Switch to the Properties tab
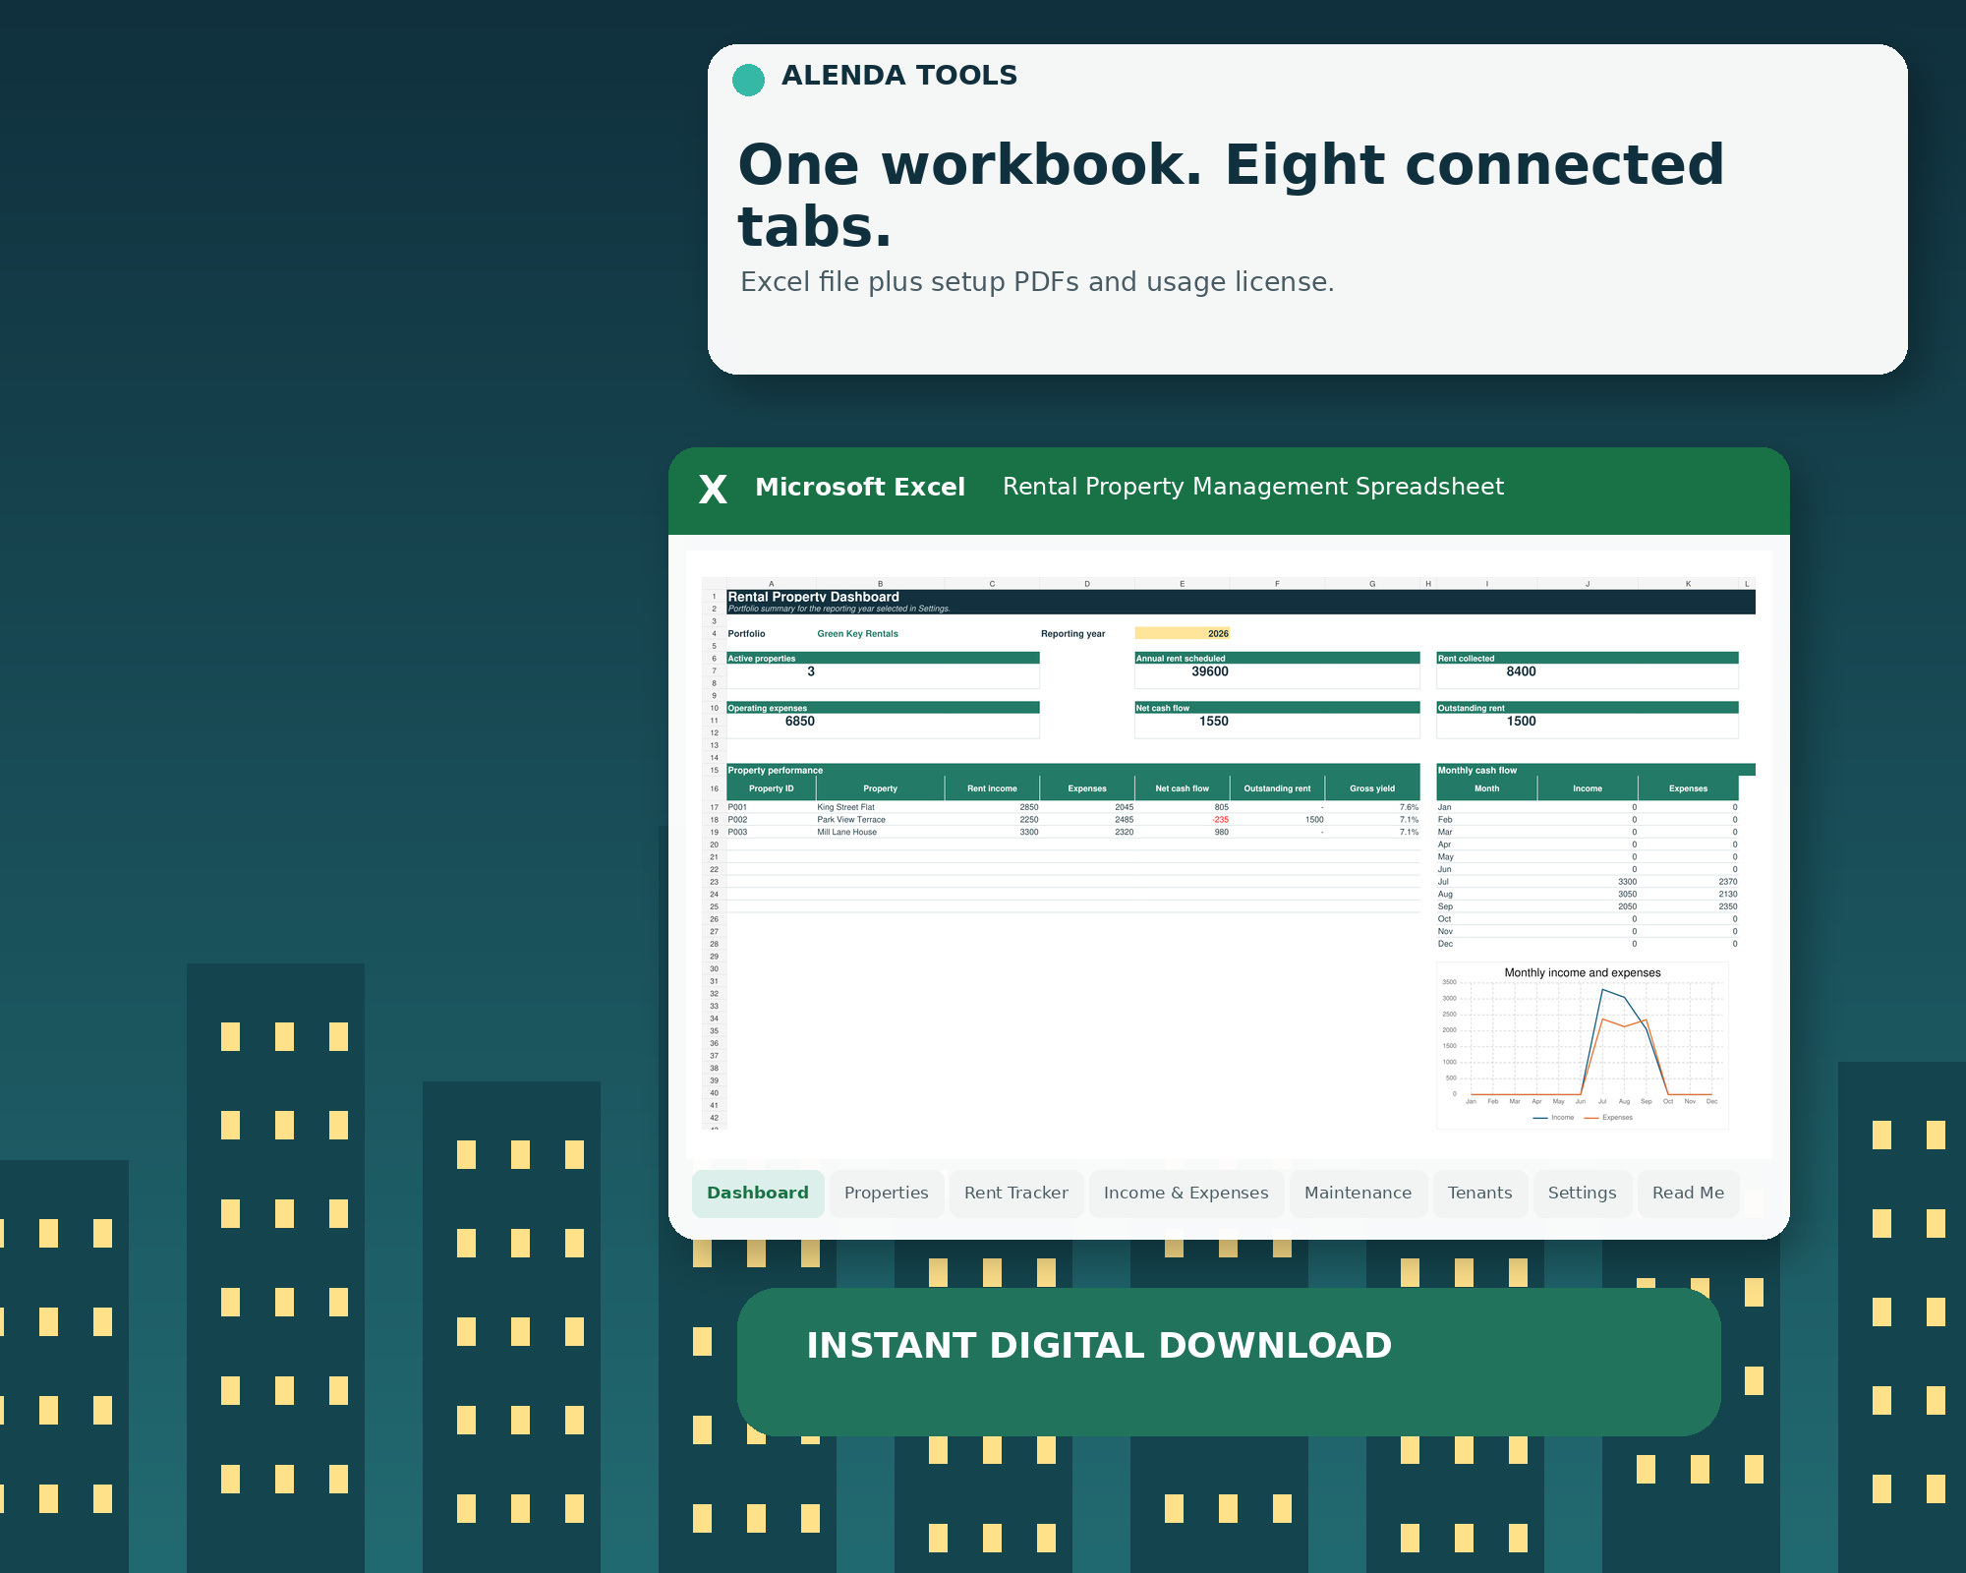 [x=887, y=1194]
